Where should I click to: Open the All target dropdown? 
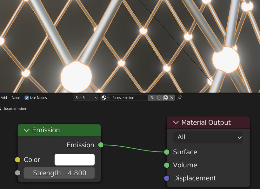208,137
